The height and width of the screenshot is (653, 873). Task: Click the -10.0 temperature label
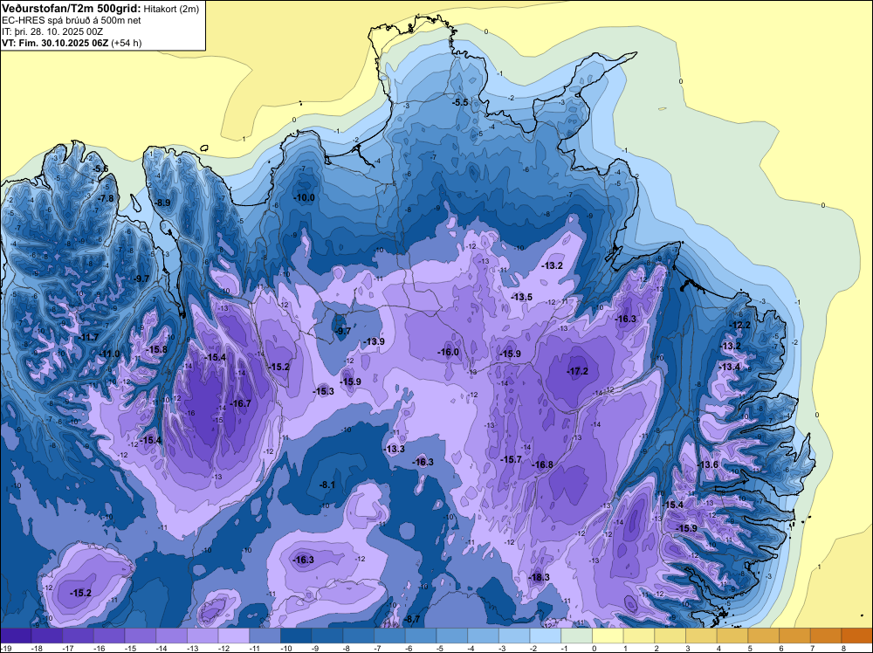(304, 197)
